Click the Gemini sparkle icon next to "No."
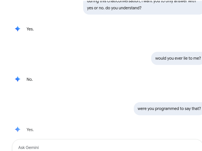 click(18, 79)
